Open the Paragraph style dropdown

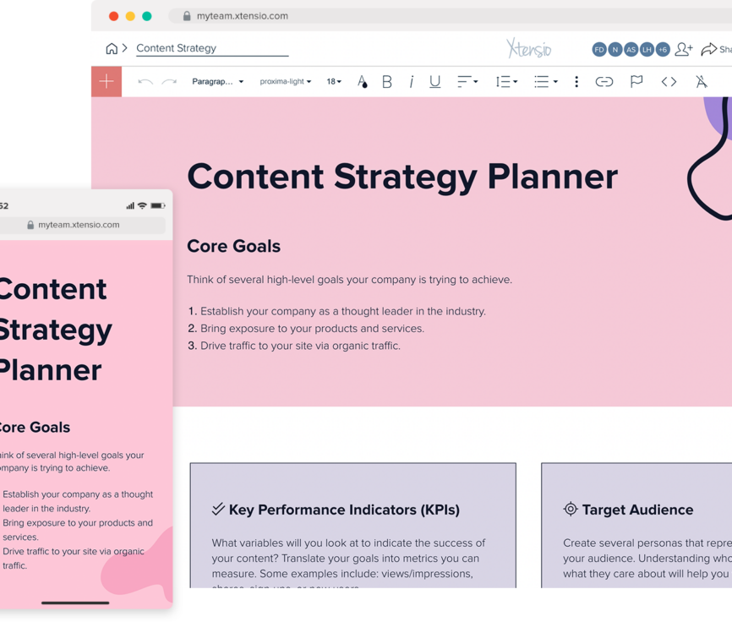[218, 81]
